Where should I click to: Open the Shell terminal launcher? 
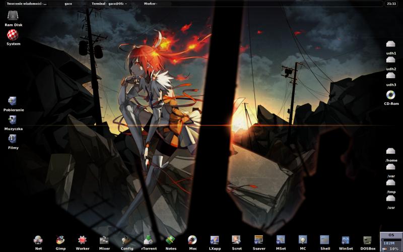324,240
